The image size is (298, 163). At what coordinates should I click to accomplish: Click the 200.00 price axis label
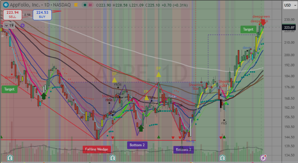pyautogui.click(x=289, y=55)
